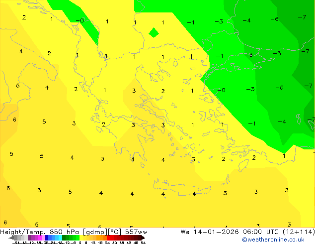315x244 pixels.
Task: Click the dark maroon arrow at legend's hot end
Action: point(144,238)
